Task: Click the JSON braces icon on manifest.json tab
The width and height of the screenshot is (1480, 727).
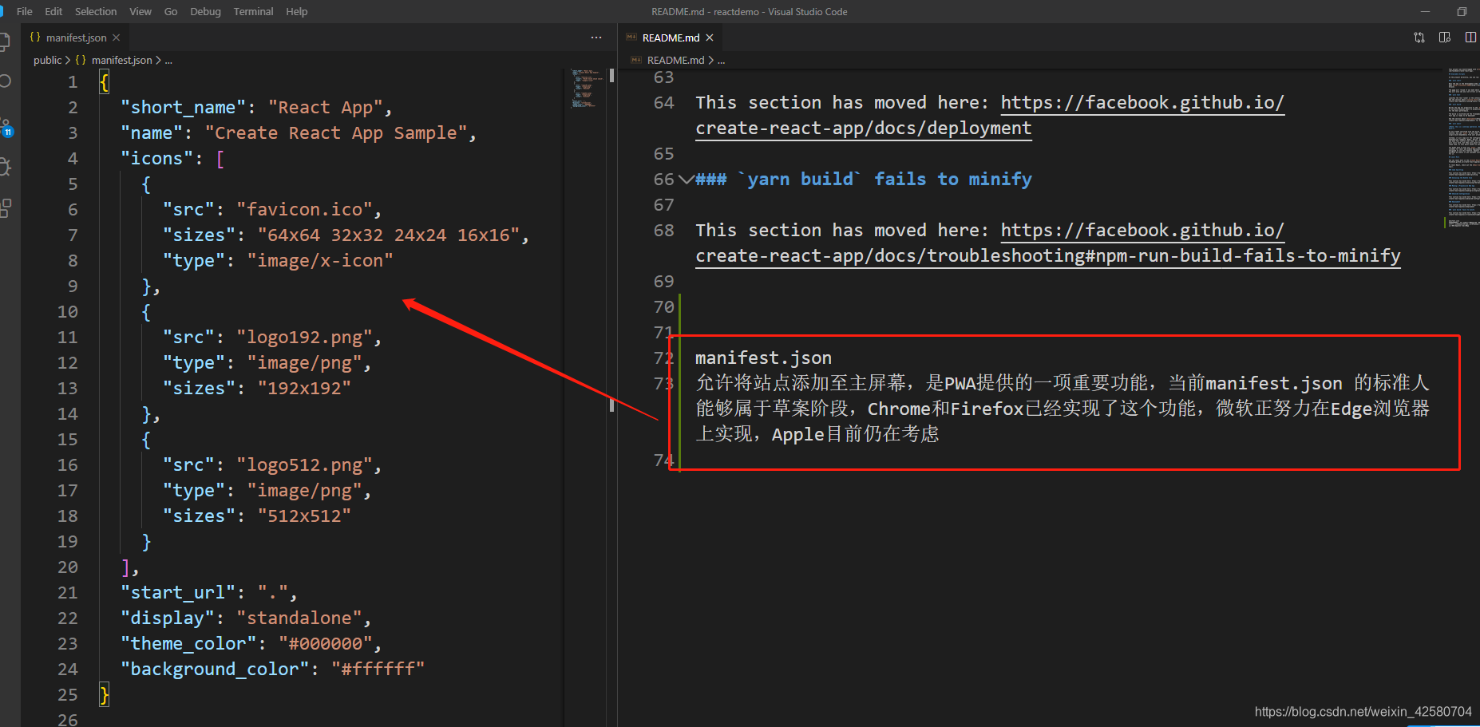Action: (35, 38)
